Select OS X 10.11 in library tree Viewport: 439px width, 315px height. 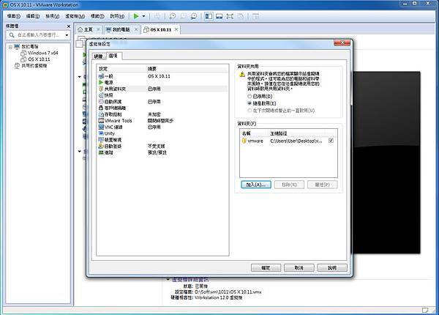click(39, 59)
